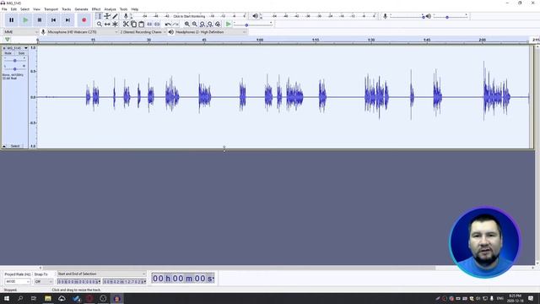The image size is (540, 304).
Task: Skip to the end of the track
Action: [x=67, y=20]
